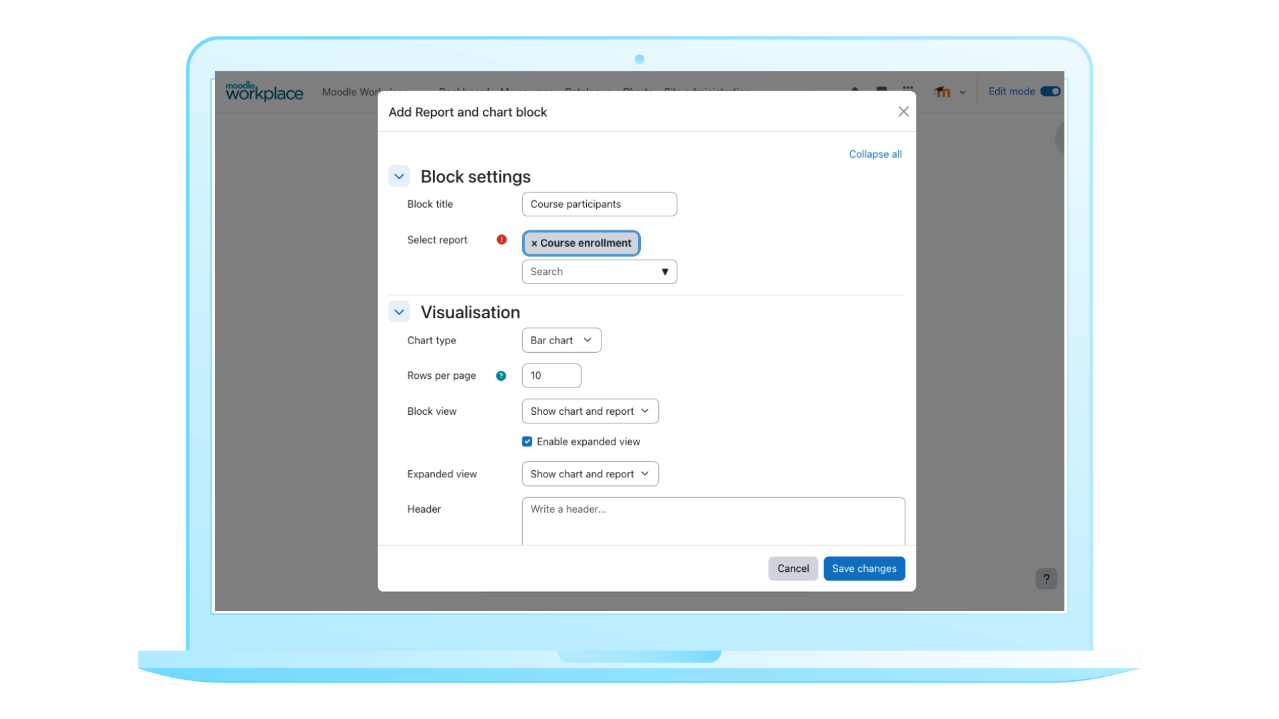Collapse the Visualisation section
Viewport: 1279px width, 719px height.
tap(399, 312)
